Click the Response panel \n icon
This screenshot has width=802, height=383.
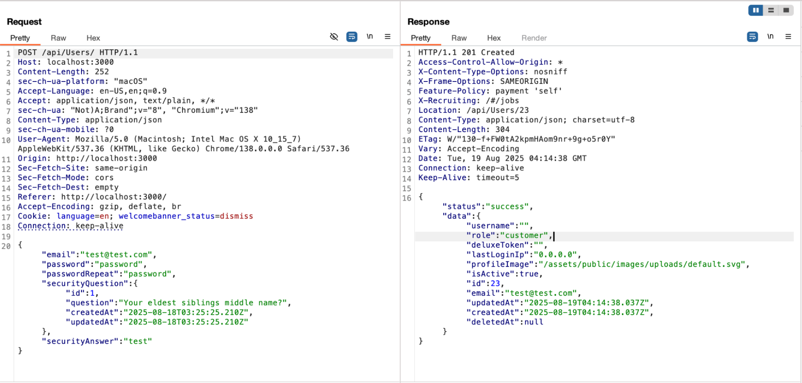[x=770, y=37]
